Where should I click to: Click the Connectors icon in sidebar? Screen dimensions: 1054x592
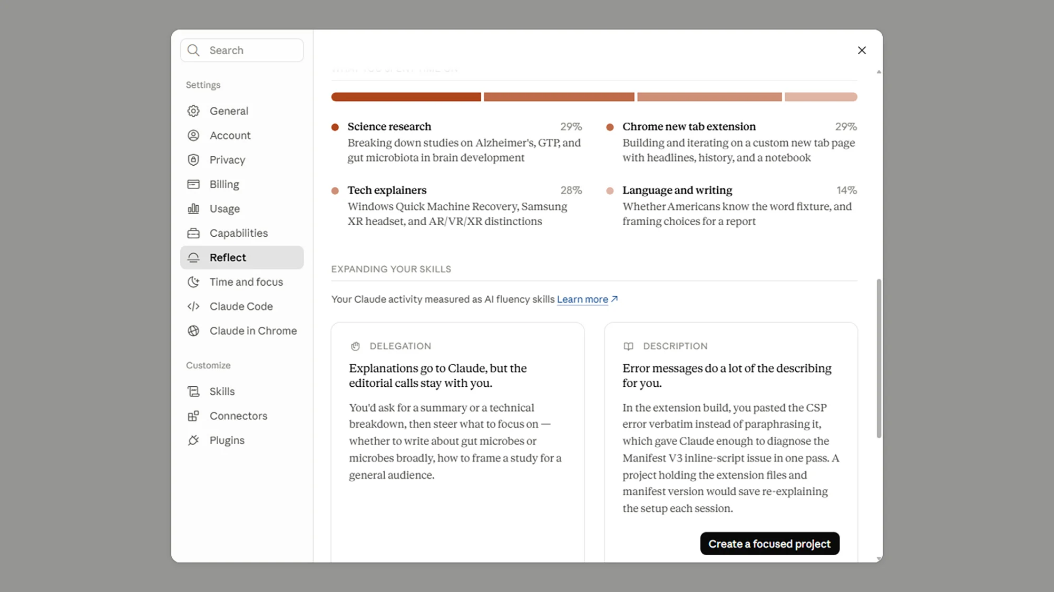click(193, 416)
